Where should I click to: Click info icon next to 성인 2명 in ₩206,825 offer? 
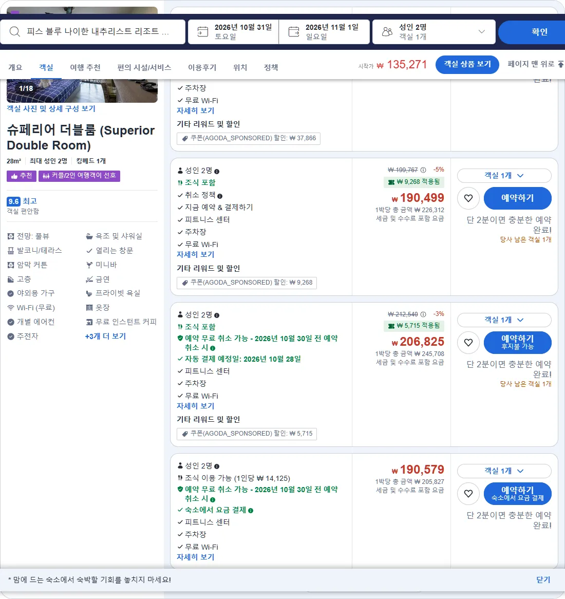click(217, 315)
